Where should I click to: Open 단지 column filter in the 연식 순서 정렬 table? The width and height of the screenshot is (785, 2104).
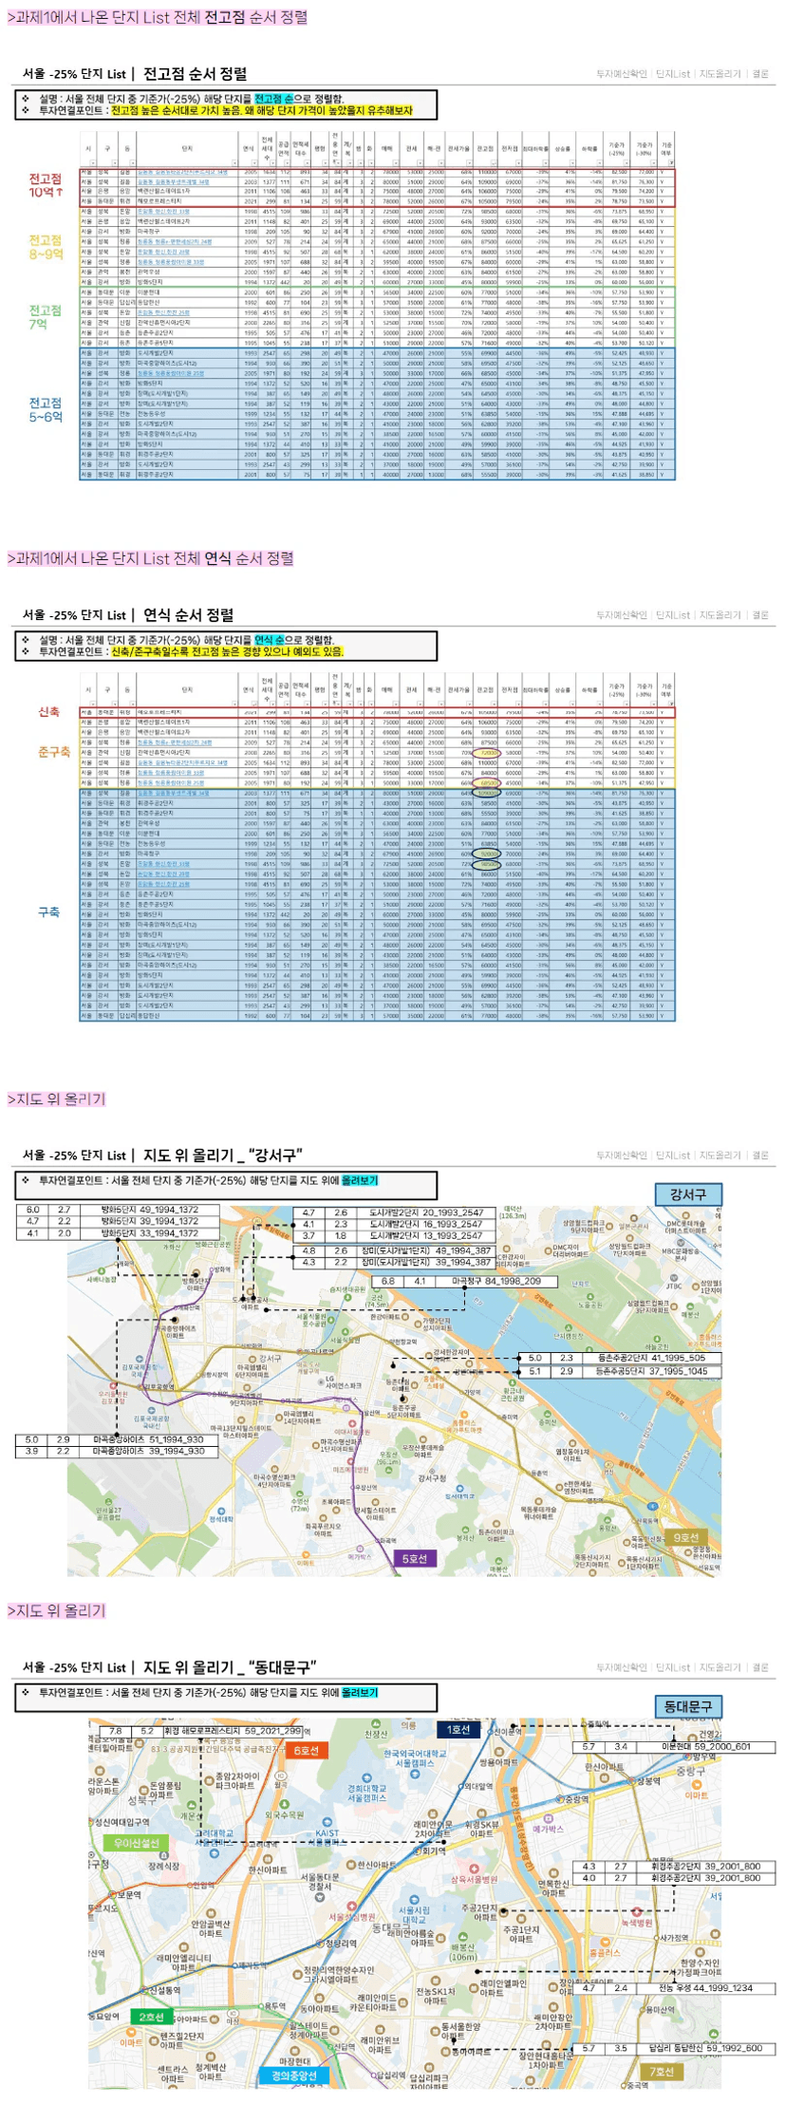click(234, 704)
